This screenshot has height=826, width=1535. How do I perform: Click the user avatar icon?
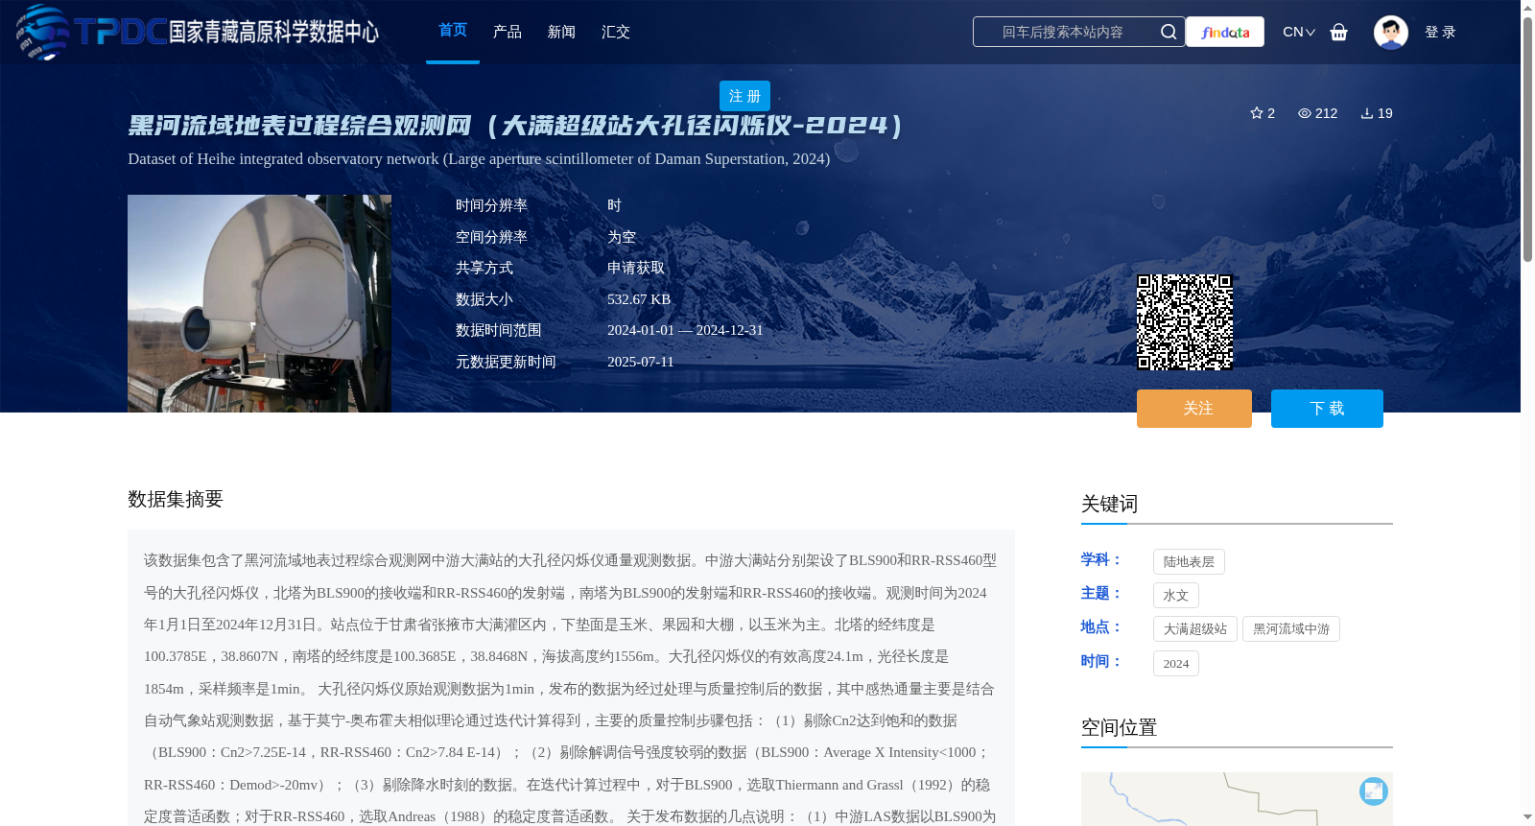pos(1390,32)
